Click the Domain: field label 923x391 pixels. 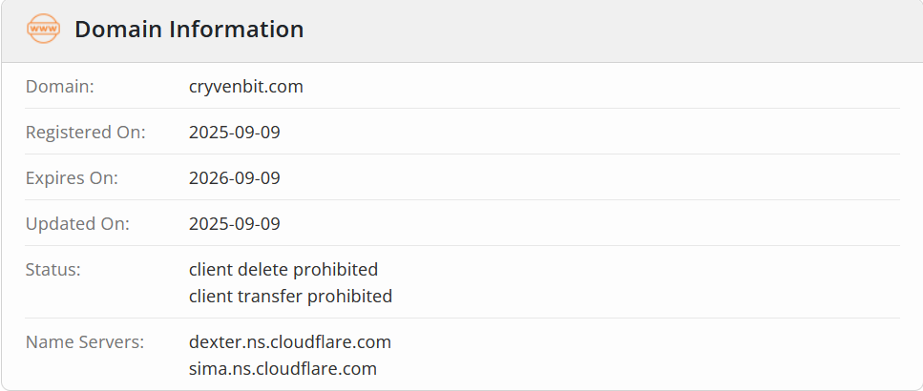click(60, 87)
